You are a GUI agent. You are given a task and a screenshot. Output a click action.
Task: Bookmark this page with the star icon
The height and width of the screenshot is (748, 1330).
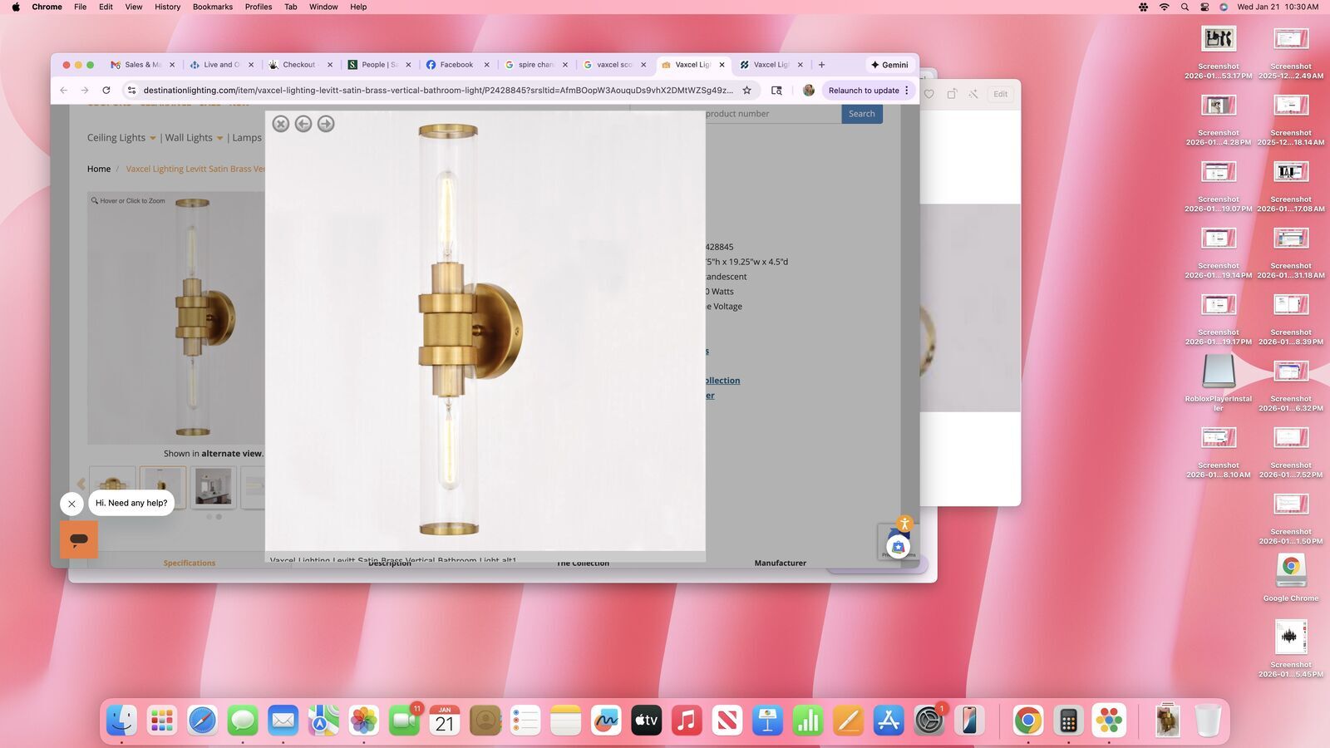point(746,91)
